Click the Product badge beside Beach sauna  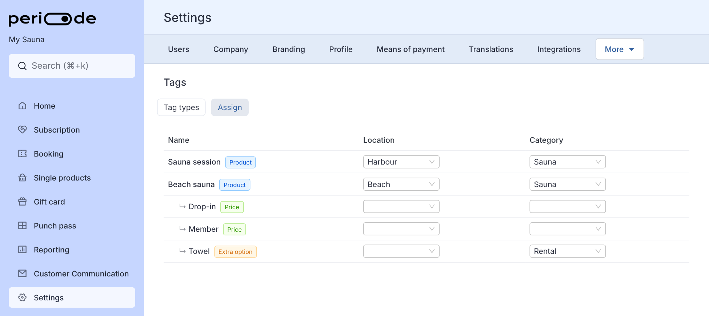pos(235,185)
